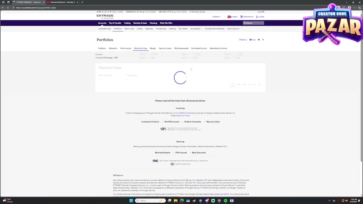This screenshot has height=204, width=363.
Task: Open File Explorer from the taskbar
Action: pyautogui.click(x=176, y=201)
